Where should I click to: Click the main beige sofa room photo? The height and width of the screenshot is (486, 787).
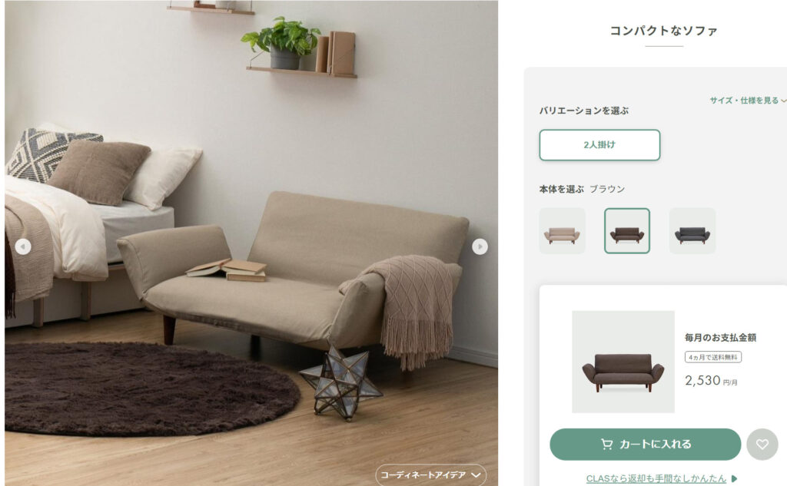pyautogui.click(x=251, y=243)
